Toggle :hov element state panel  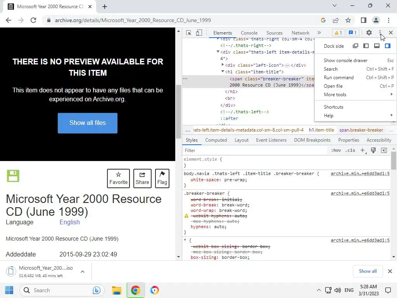[336, 150]
